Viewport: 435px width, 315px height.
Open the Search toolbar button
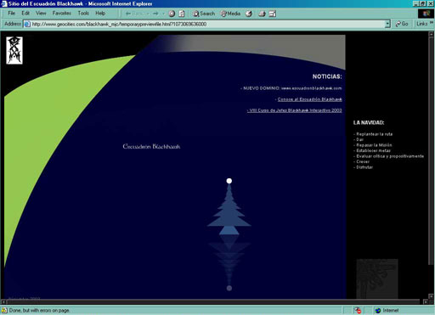click(204, 14)
